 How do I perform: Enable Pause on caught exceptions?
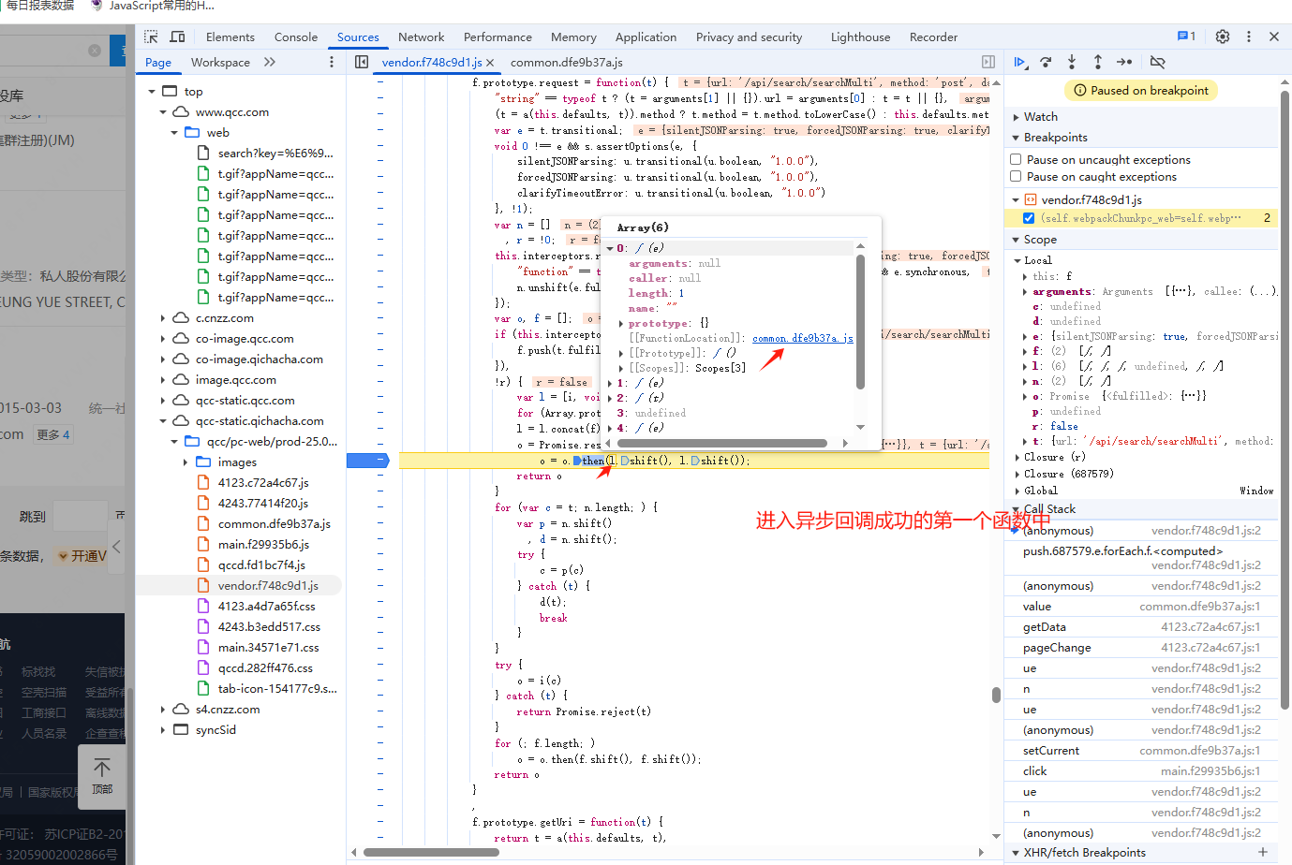pos(1016,176)
